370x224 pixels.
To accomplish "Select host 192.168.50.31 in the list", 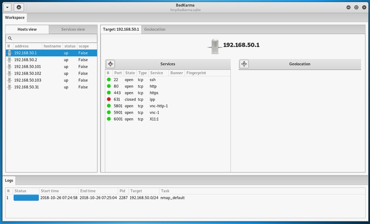I will 26,87.
